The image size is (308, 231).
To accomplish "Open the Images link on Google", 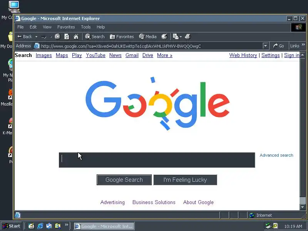I will point(44,55).
